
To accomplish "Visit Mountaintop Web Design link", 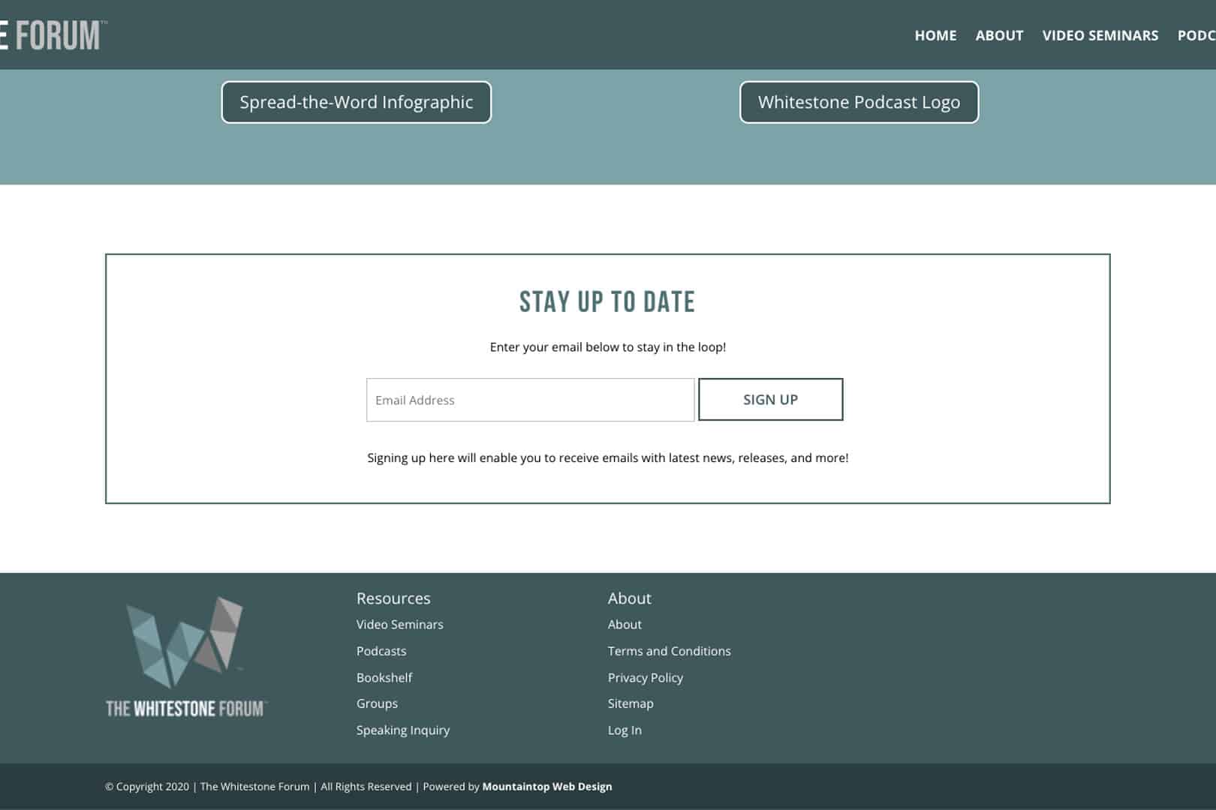I will pos(546,787).
